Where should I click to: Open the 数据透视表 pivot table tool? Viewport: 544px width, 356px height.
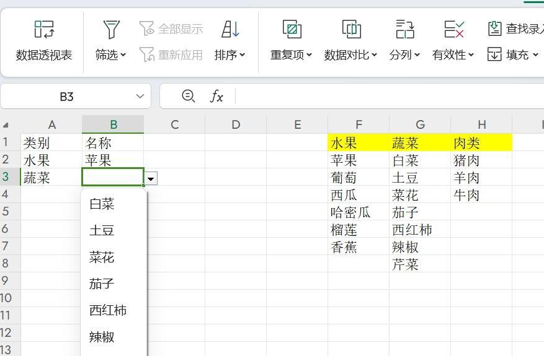click(43, 41)
